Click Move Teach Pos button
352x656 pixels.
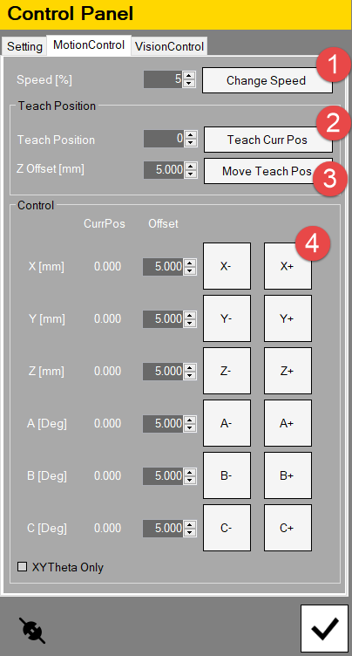point(268,171)
